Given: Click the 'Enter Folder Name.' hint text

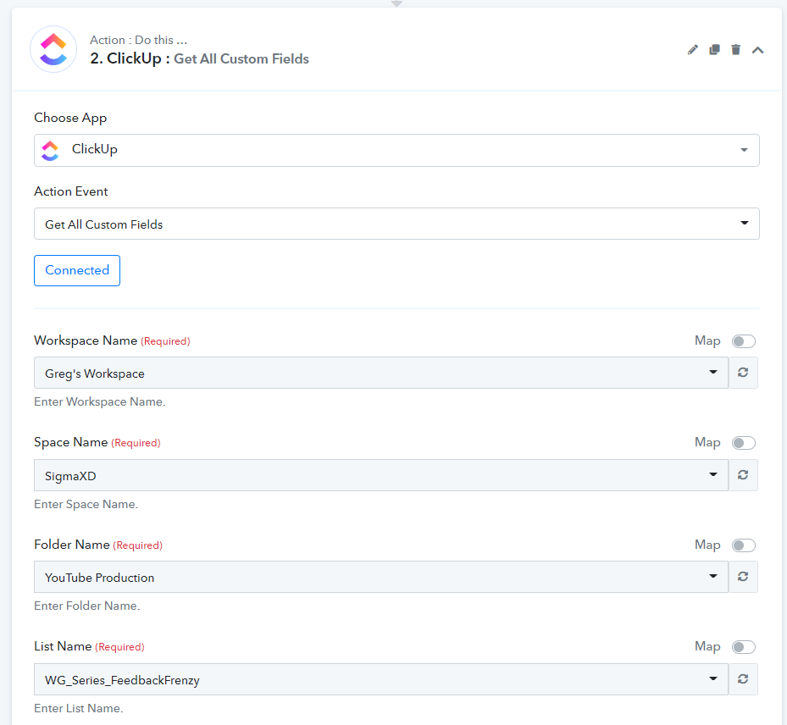Looking at the screenshot, I should 86,606.
